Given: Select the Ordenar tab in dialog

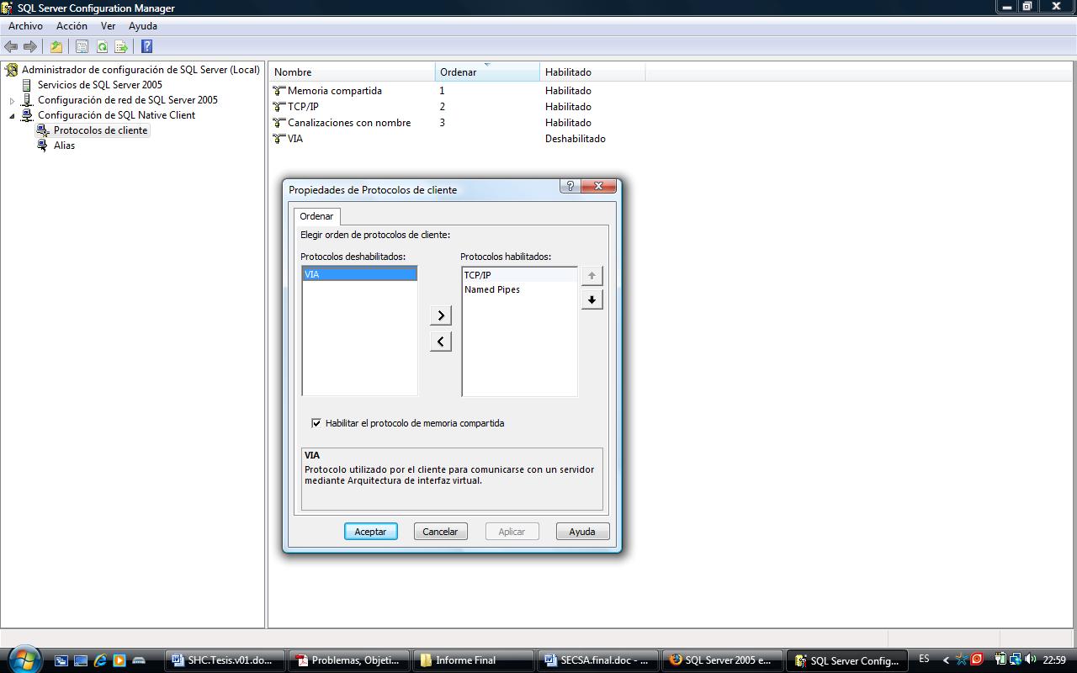Looking at the screenshot, I should pyautogui.click(x=316, y=216).
